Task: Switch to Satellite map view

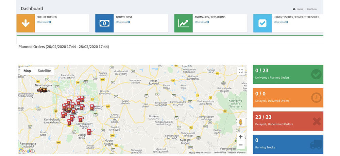Action: pyautogui.click(x=44, y=71)
